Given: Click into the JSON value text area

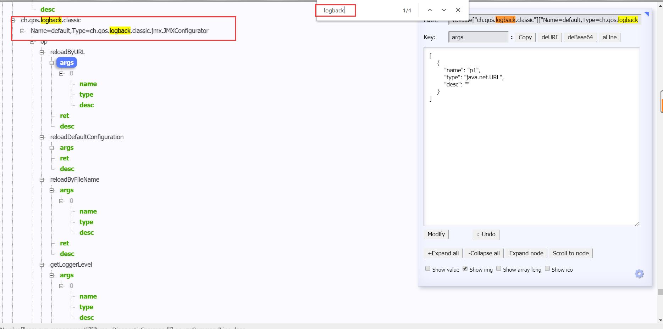Looking at the screenshot, I should click(x=531, y=136).
